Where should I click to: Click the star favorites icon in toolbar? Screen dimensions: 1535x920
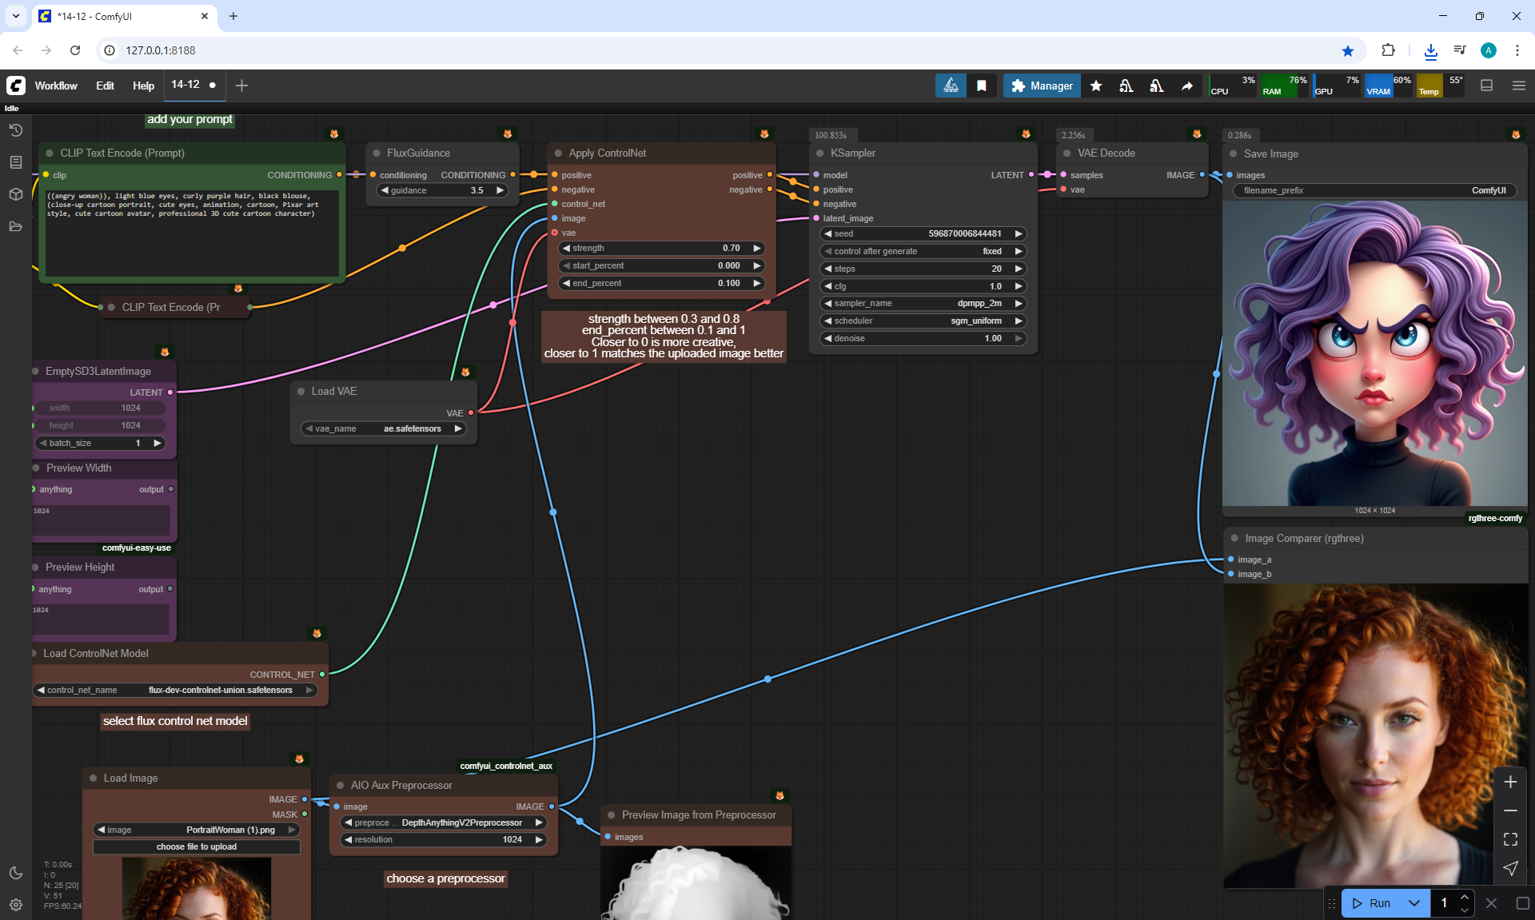click(1096, 86)
